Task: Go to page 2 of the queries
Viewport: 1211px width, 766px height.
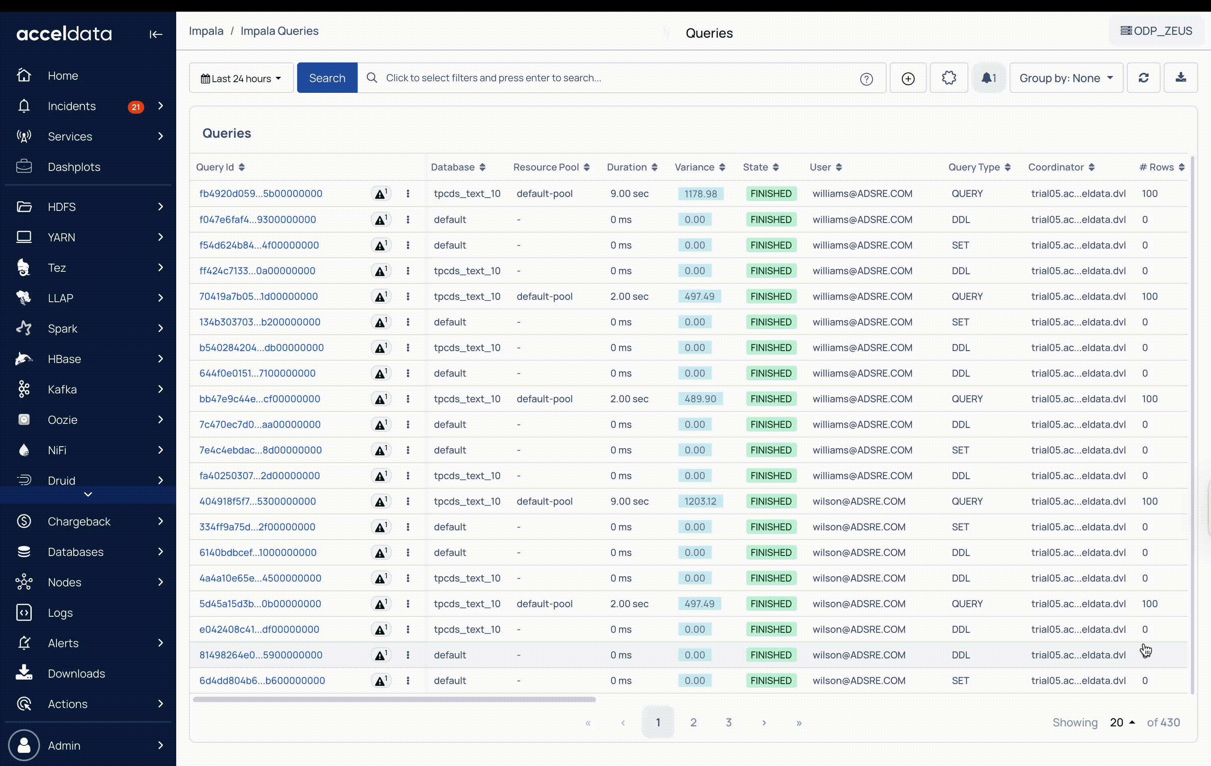Action: (693, 722)
